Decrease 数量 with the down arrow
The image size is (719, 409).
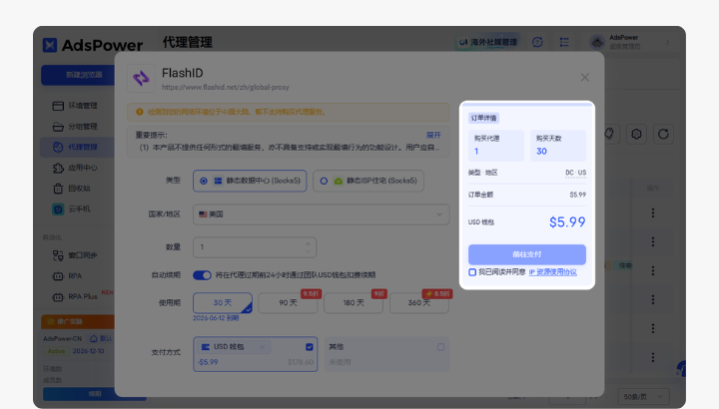(x=308, y=251)
